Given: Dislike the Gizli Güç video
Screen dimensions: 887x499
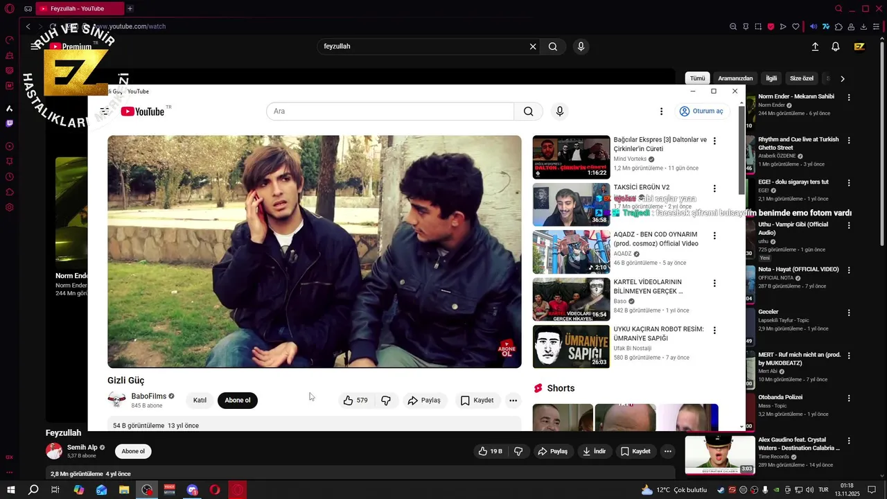Looking at the screenshot, I should coord(386,401).
